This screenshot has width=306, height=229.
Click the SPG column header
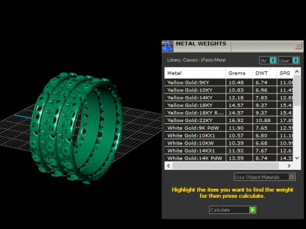click(x=285, y=73)
